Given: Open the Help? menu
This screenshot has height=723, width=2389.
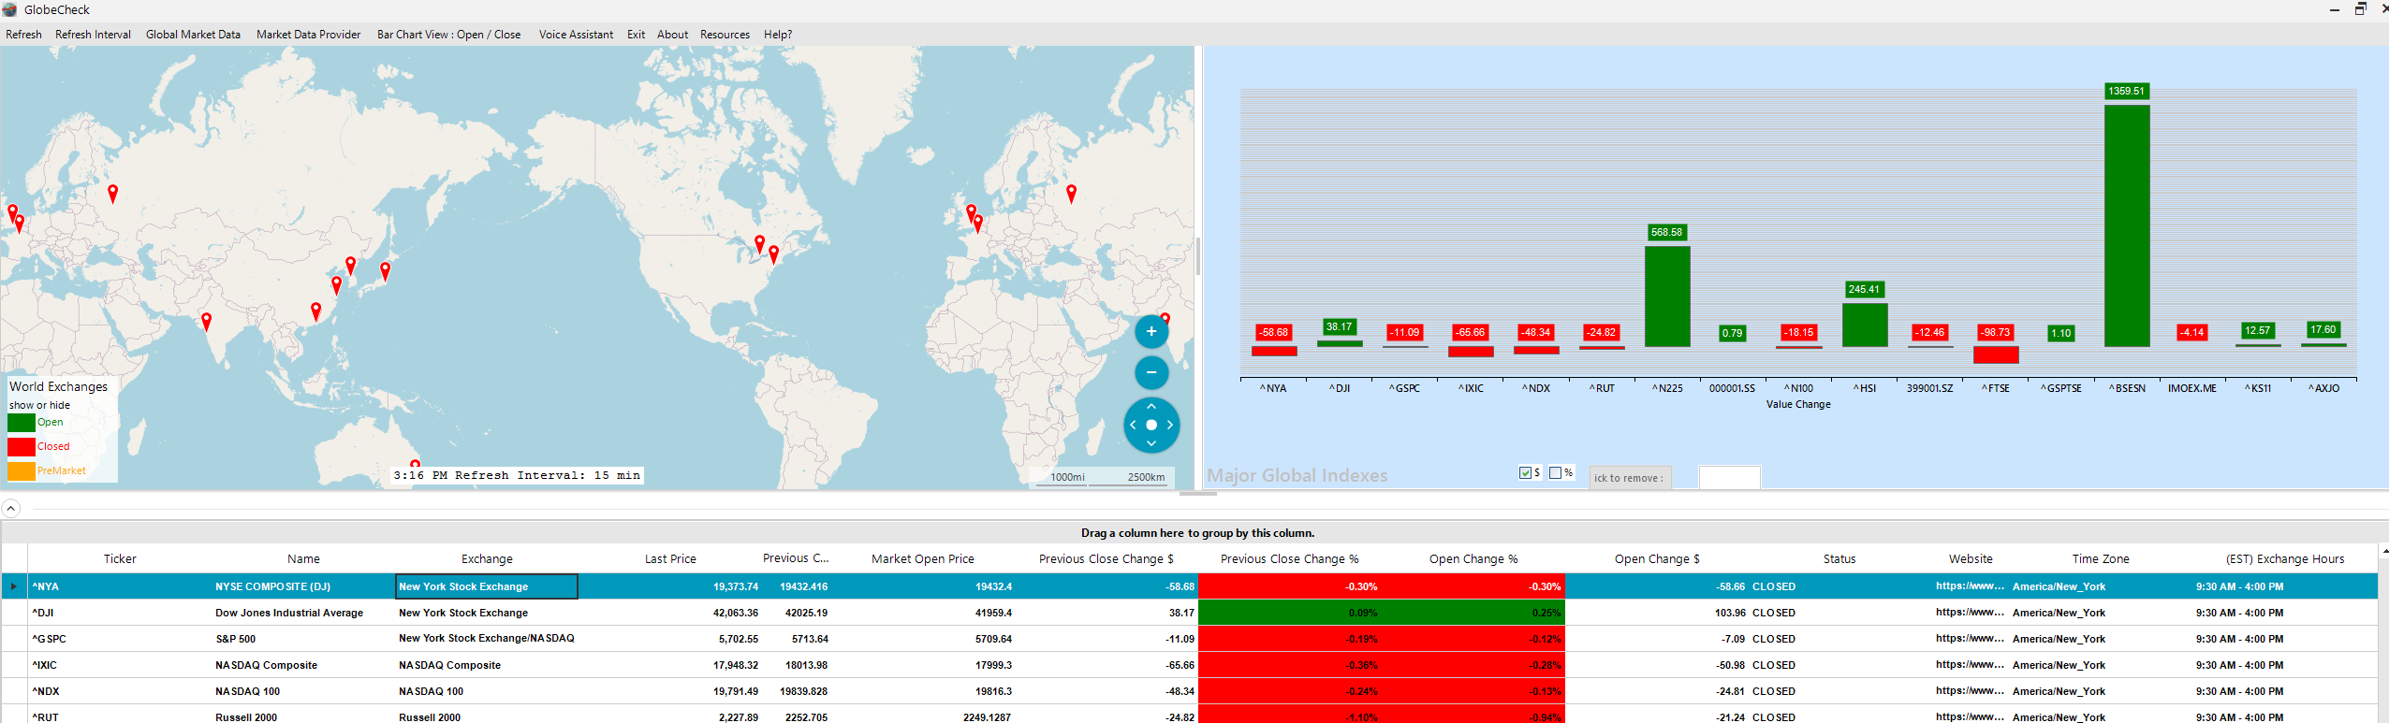Looking at the screenshot, I should click(x=778, y=35).
